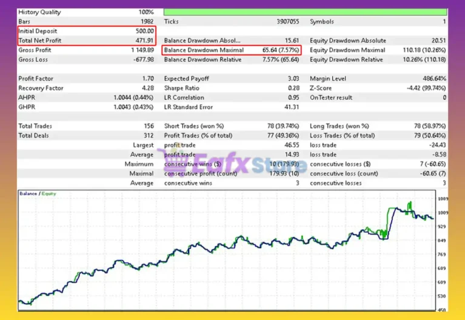
Task: Select the Margin Level label
Action: 328,79
